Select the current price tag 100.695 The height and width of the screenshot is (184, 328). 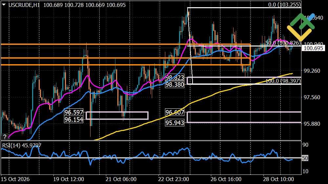click(313, 48)
